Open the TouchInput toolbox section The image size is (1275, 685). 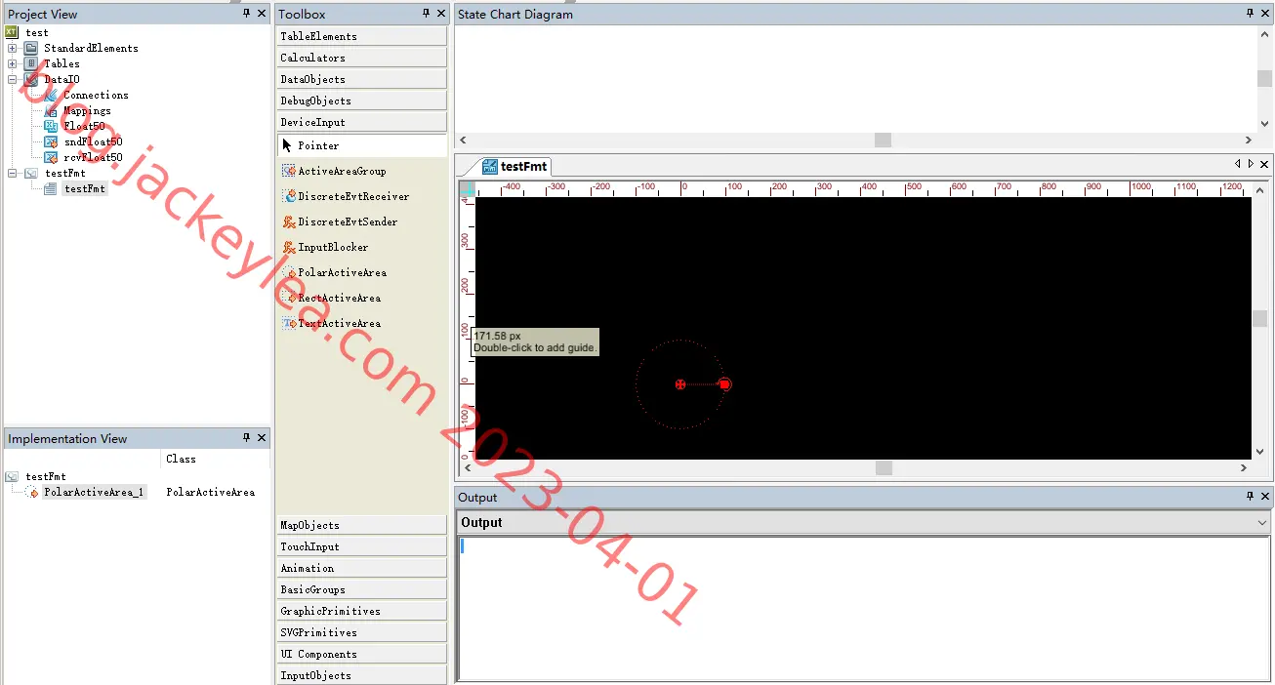[x=361, y=546]
